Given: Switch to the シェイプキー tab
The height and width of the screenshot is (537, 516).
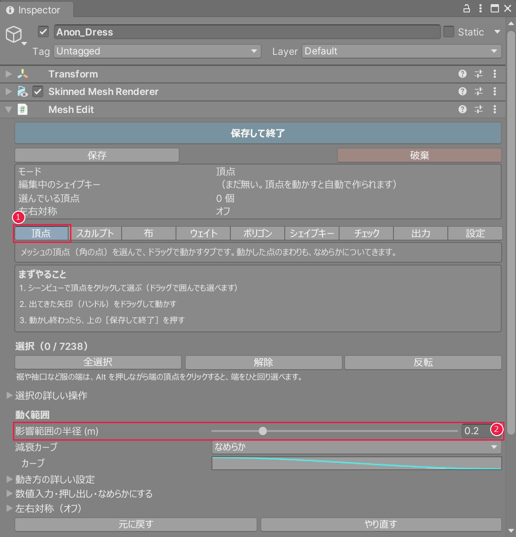Looking at the screenshot, I should (x=312, y=233).
